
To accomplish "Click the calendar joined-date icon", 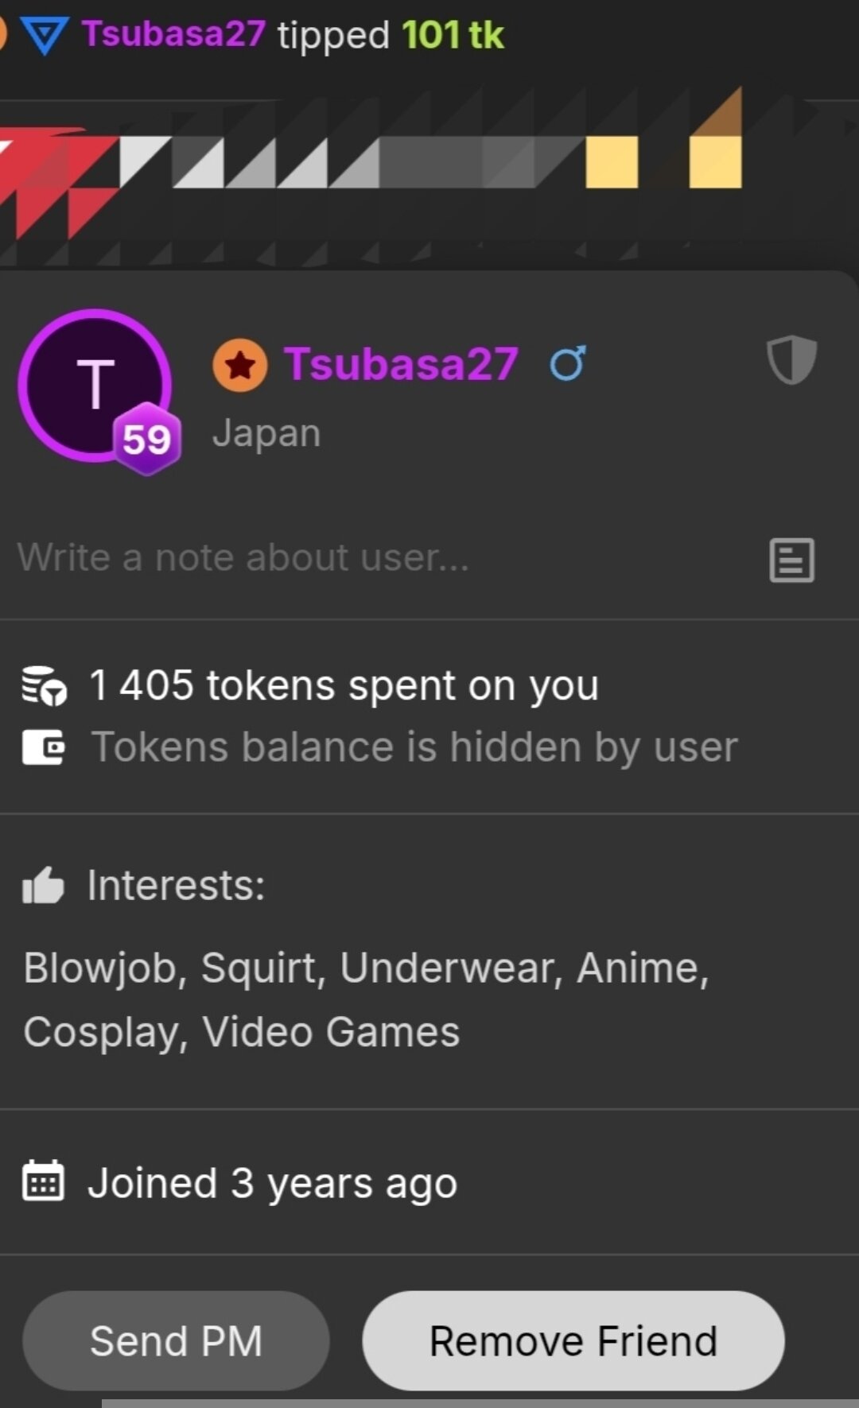I will [x=44, y=1181].
